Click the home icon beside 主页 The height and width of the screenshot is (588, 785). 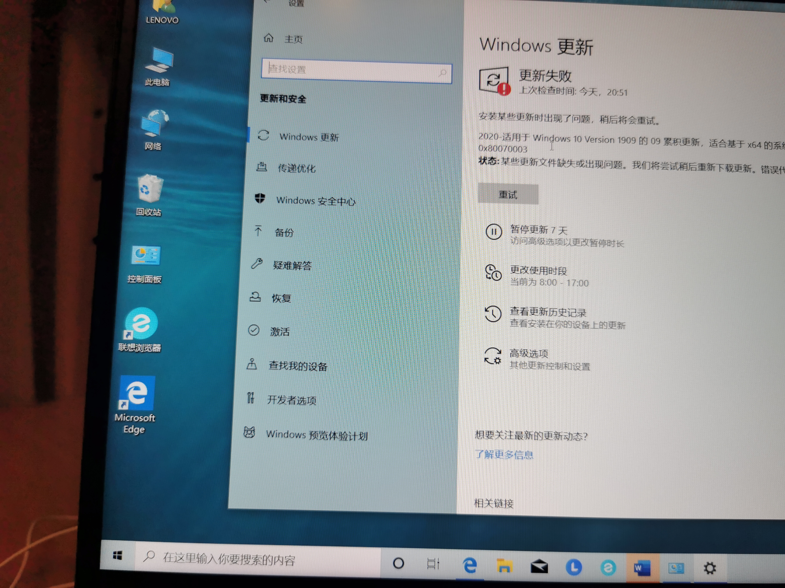(x=269, y=38)
